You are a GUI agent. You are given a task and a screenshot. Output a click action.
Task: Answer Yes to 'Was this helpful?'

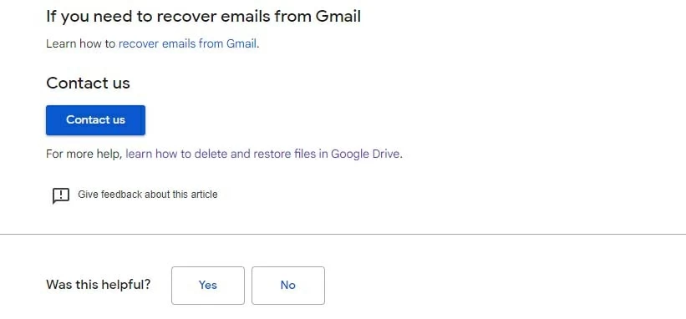[x=208, y=286]
